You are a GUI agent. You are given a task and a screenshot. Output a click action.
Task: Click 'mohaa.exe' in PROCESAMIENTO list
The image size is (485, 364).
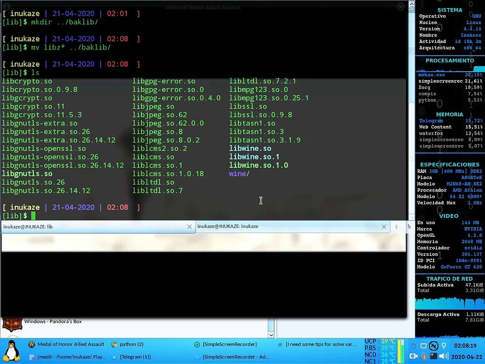pos(431,75)
